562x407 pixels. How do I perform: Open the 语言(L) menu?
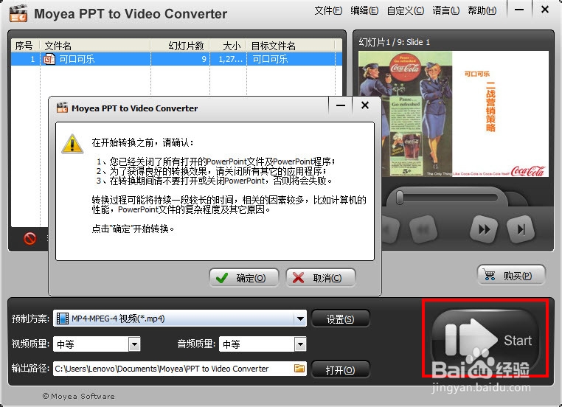click(x=445, y=11)
